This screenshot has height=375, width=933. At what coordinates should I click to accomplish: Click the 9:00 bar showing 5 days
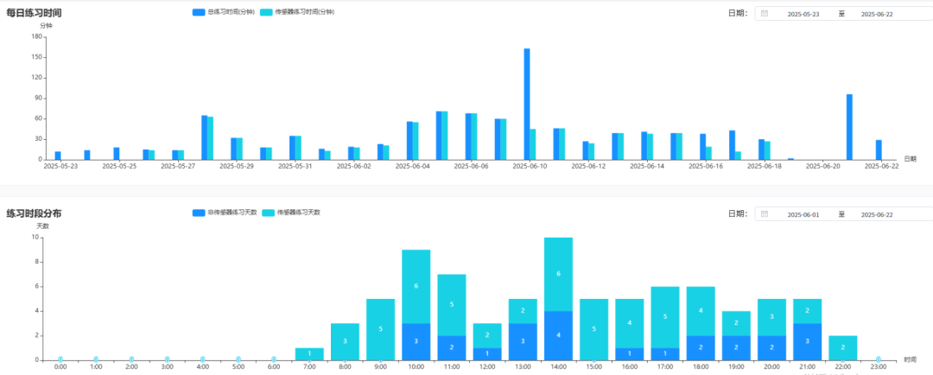coord(380,329)
